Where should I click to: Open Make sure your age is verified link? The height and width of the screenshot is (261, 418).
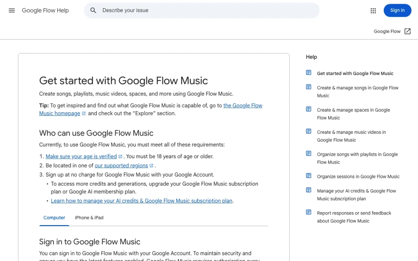[x=81, y=156]
